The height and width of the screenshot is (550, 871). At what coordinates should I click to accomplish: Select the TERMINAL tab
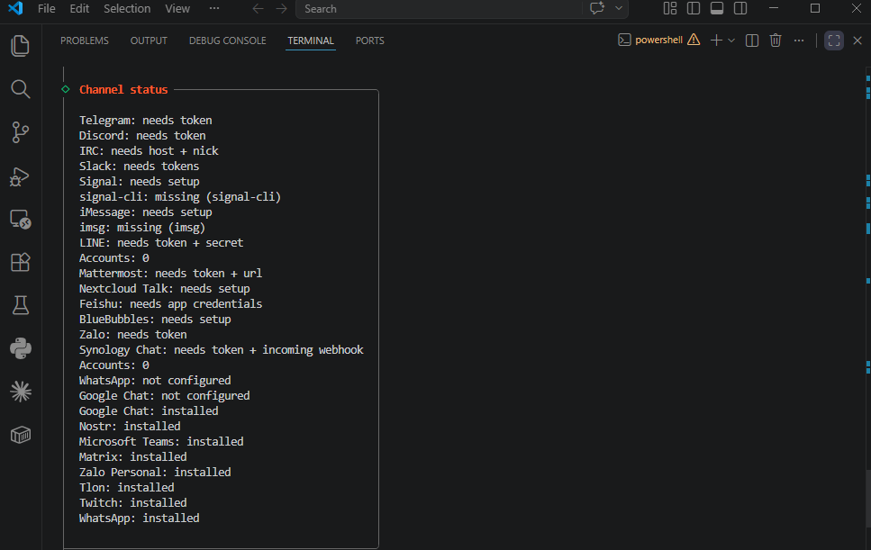point(311,41)
